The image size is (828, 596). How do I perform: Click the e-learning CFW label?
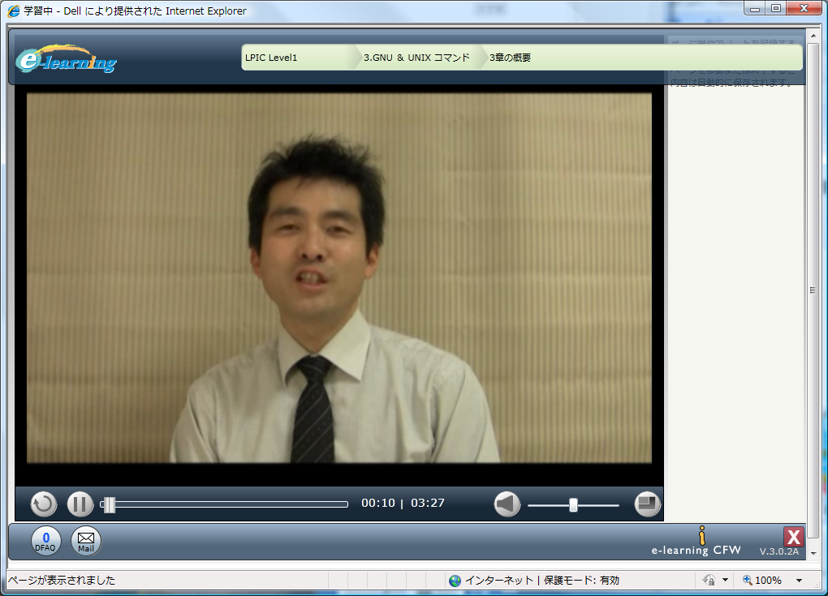point(696,550)
